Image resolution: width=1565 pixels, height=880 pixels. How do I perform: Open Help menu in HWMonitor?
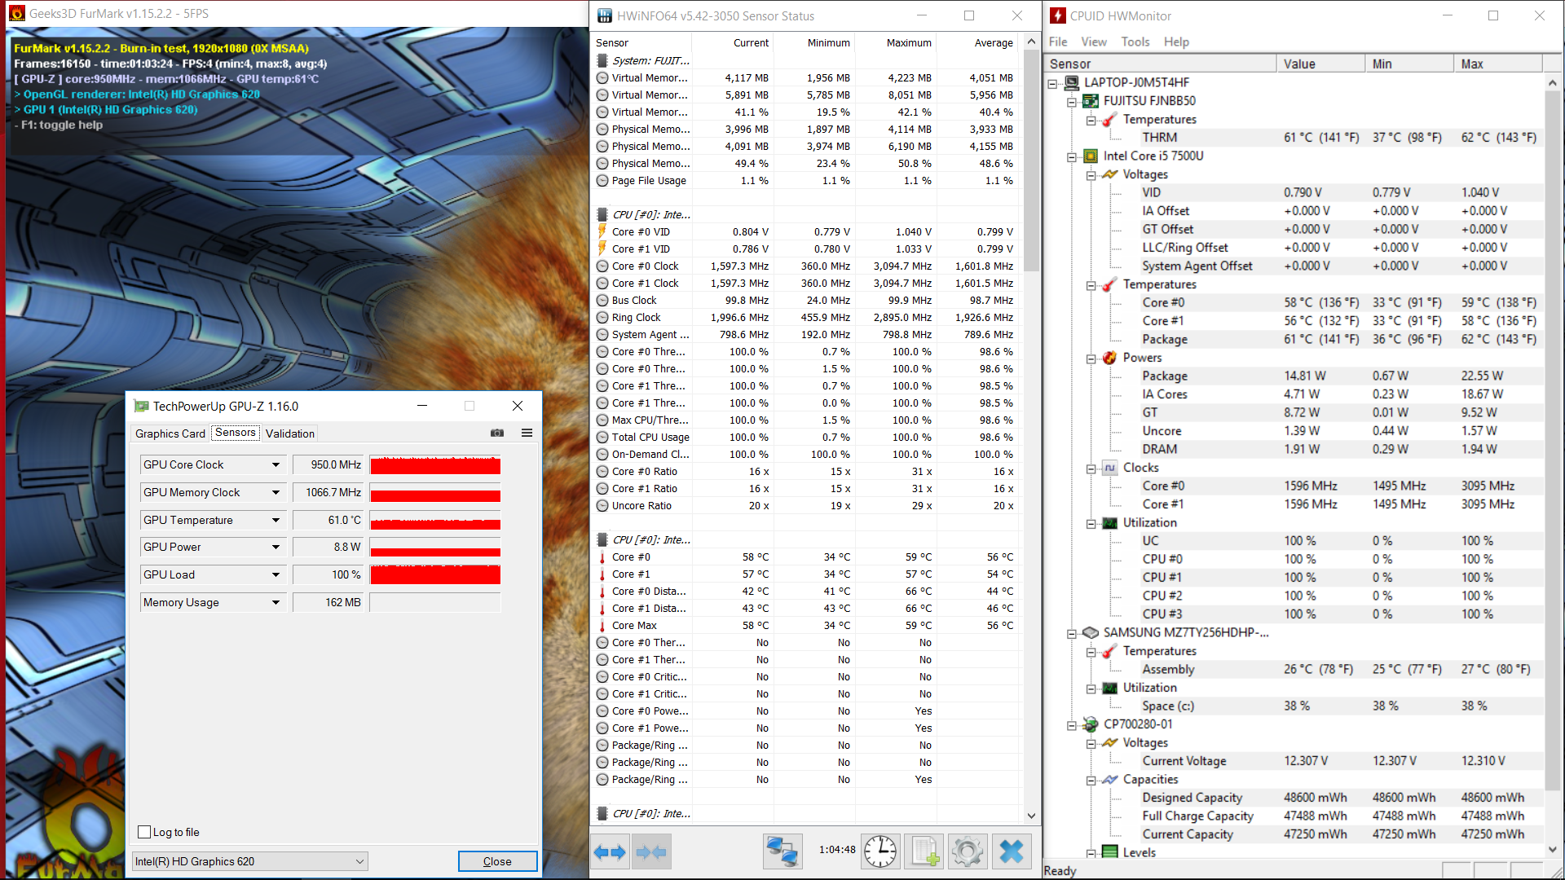pyautogui.click(x=1176, y=42)
